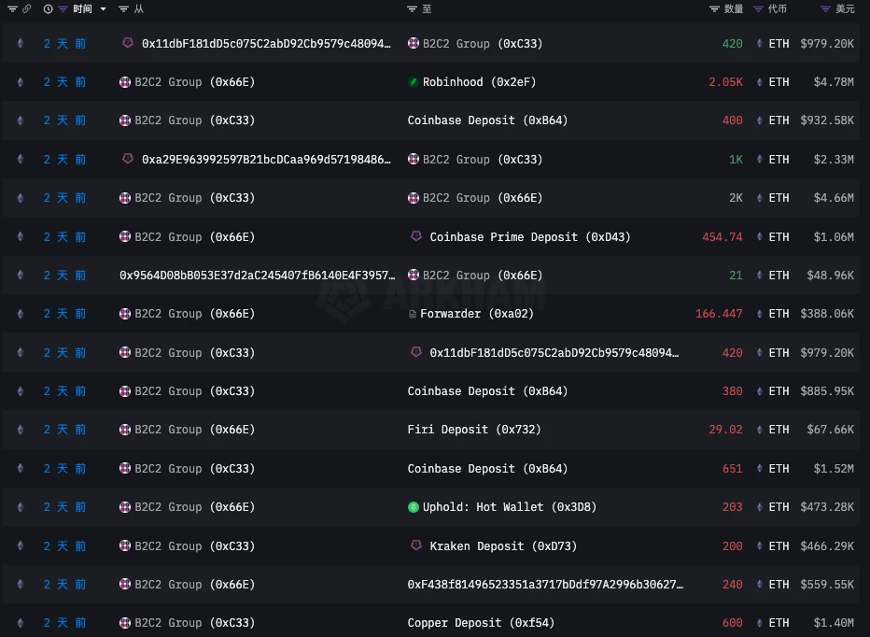
Task: Click the tag icon before 0xa29E963992597 address
Action: coord(128,159)
